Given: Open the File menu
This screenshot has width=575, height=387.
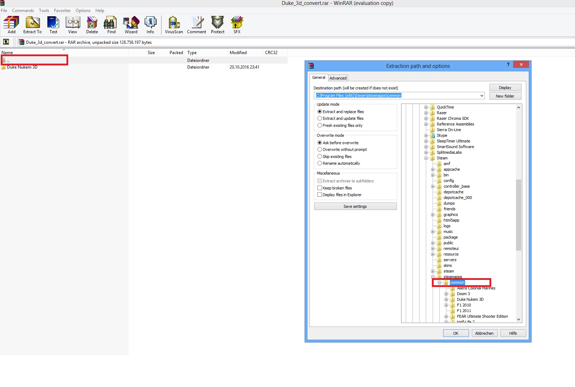Looking at the screenshot, I should click(x=4, y=11).
